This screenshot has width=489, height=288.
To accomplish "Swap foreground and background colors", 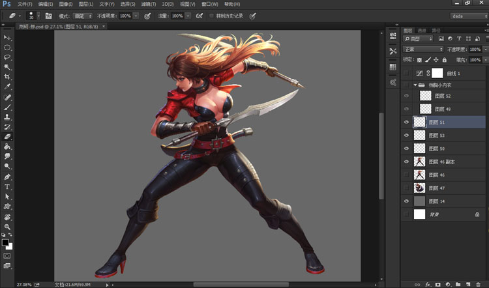I will [x=10, y=235].
